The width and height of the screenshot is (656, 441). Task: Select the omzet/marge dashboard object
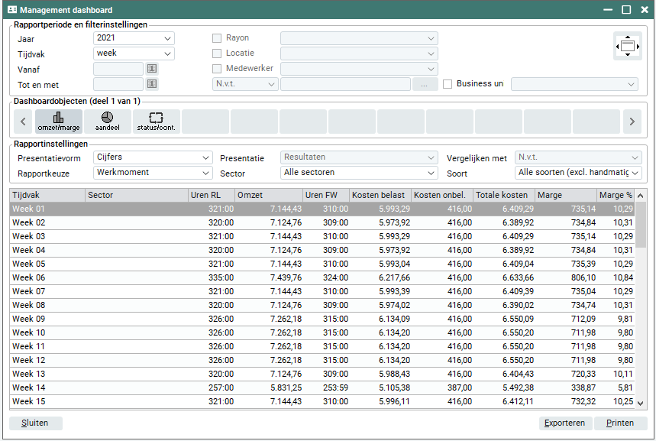59,122
